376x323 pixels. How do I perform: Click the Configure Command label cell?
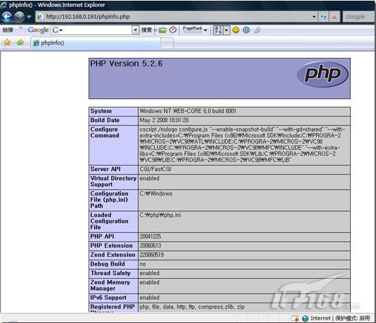point(114,145)
